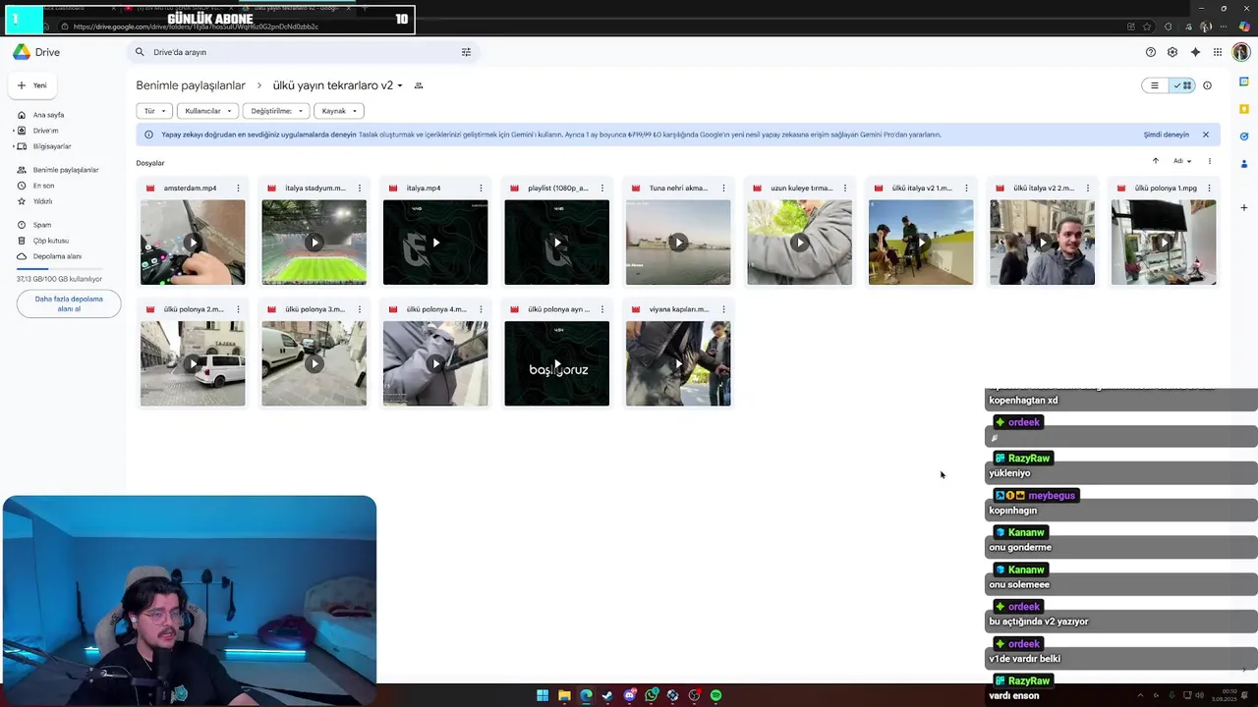Viewport: 1258px width, 707px height.
Task: Open the ülkü polonya 4 video thumbnail
Action: pyautogui.click(x=435, y=363)
